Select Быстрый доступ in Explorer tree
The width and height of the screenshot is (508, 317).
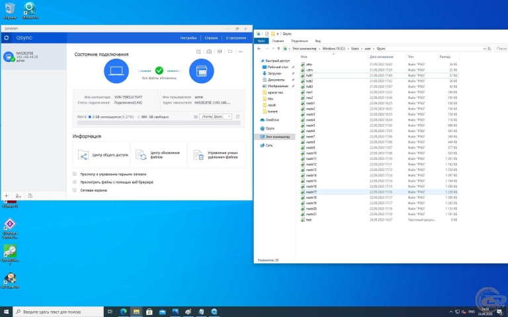(277, 61)
